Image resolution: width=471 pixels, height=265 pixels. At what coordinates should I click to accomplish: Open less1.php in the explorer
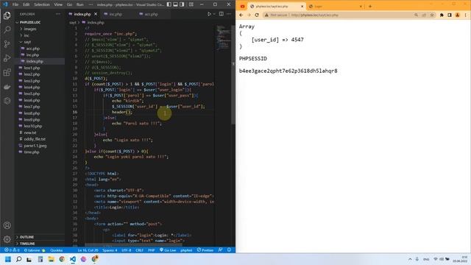point(32,68)
